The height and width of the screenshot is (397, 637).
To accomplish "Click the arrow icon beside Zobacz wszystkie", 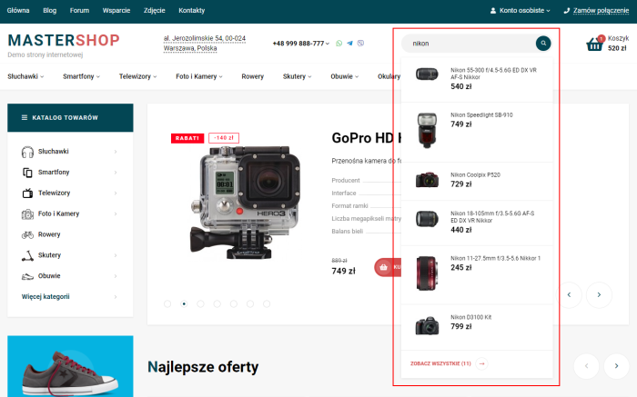I will click(x=481, y=363).
